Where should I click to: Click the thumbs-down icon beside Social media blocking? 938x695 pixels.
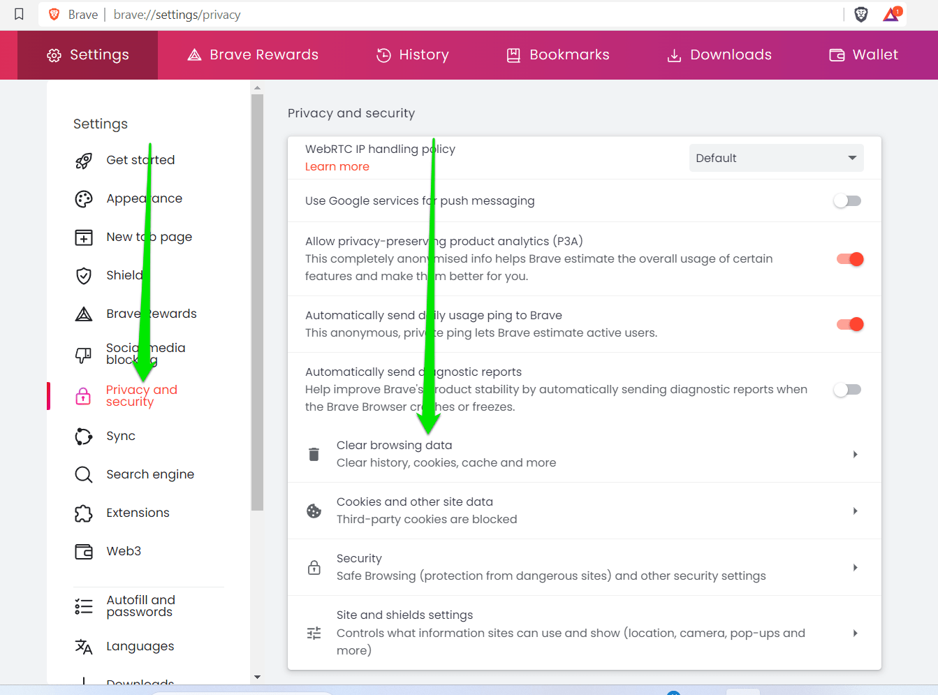point(83,355)
